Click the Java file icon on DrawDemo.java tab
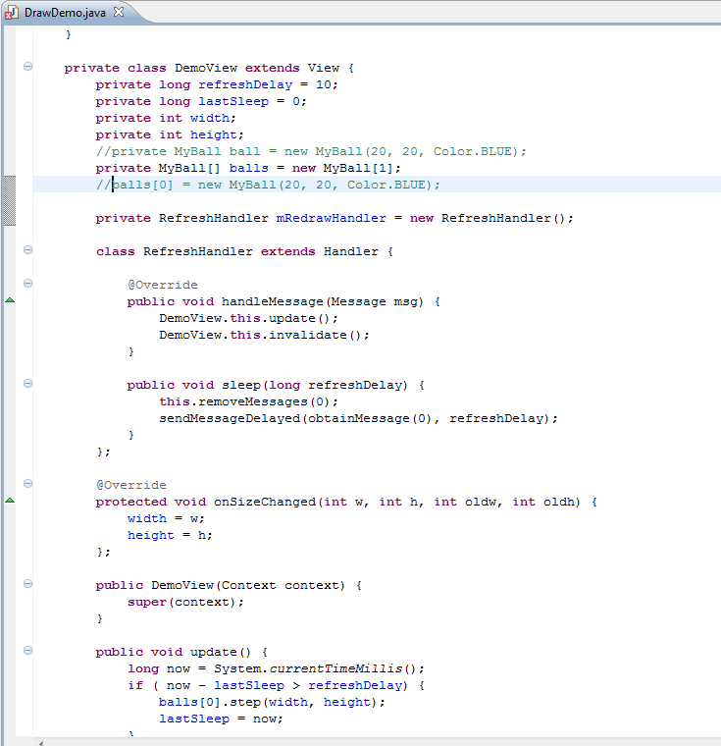This screenshot has height=746, width=721. click(12, 13)
